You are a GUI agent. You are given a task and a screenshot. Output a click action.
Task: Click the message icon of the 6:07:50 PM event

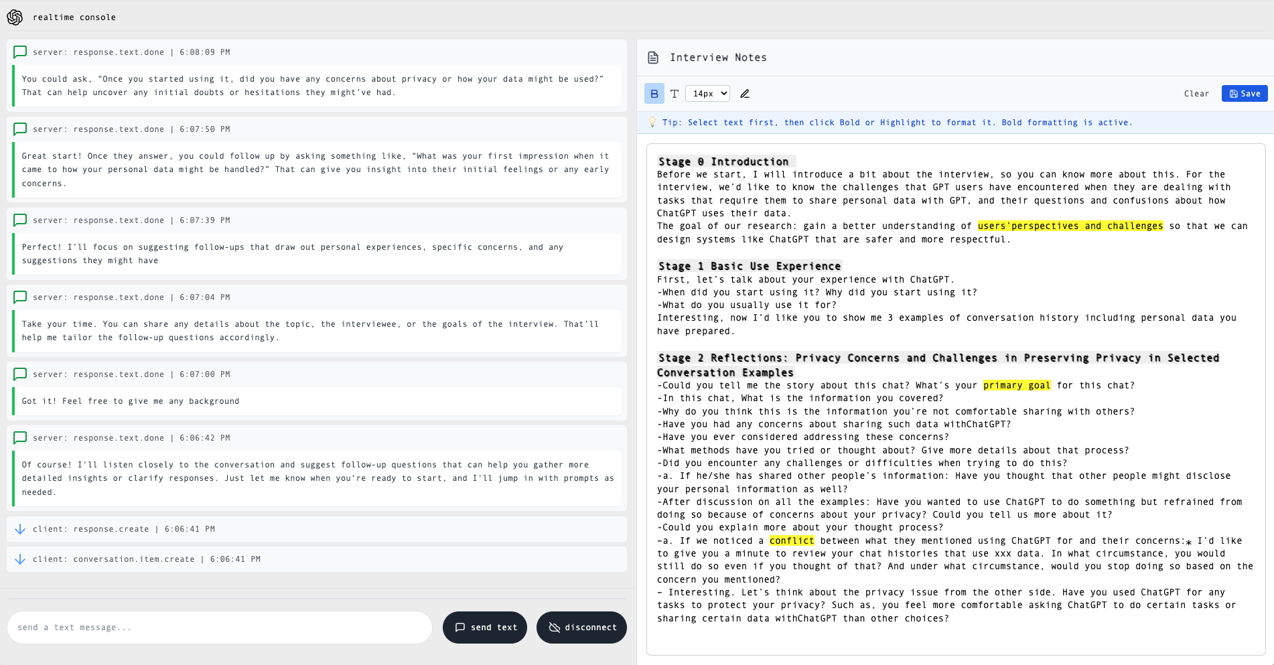tap(20, 129)
